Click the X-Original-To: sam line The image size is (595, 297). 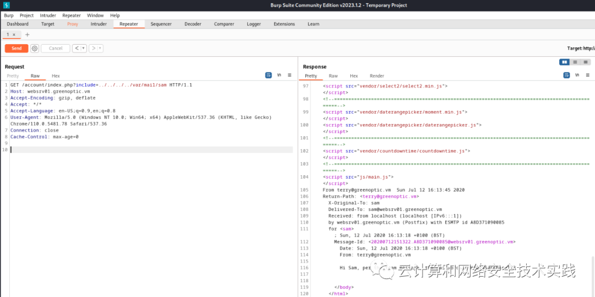pos(354,203)
